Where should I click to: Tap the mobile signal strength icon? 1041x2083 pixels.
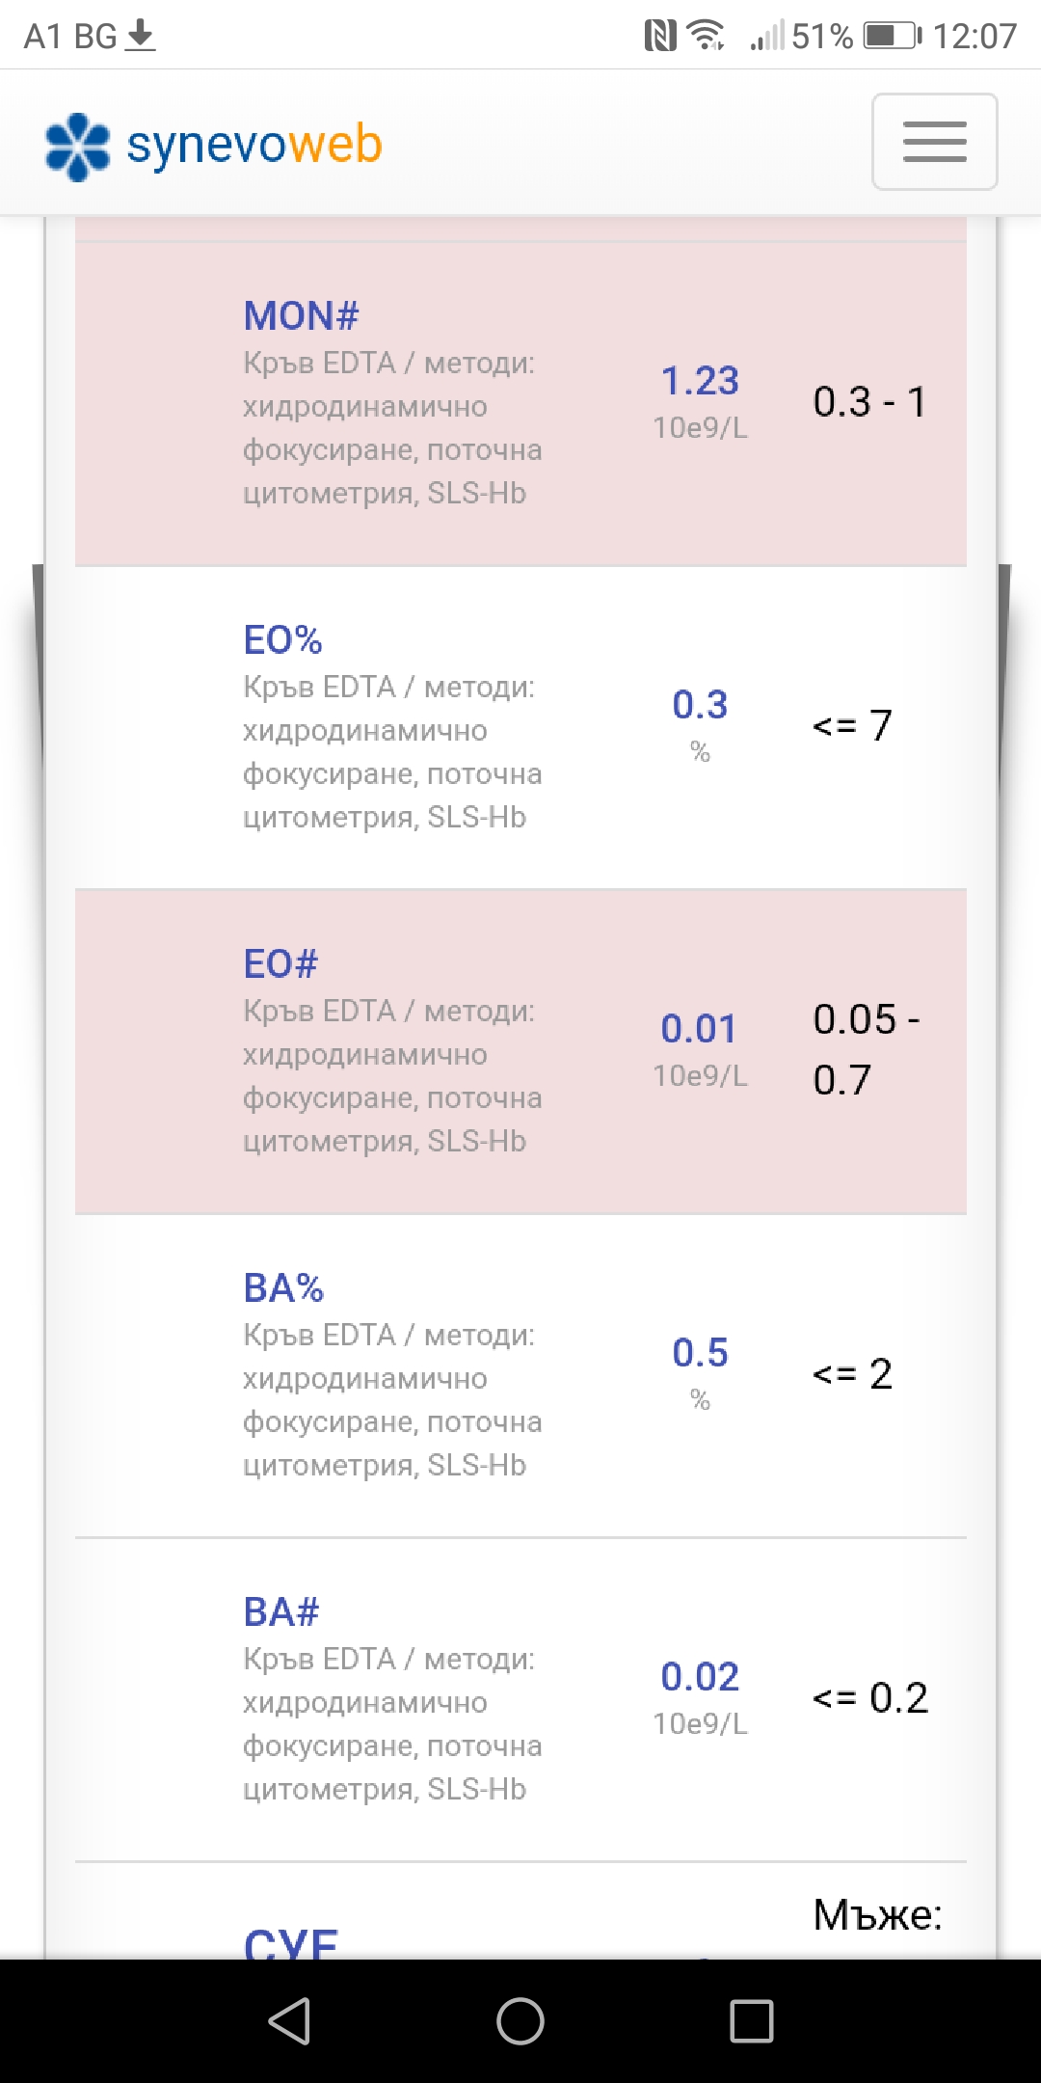(x=767, y=37)
